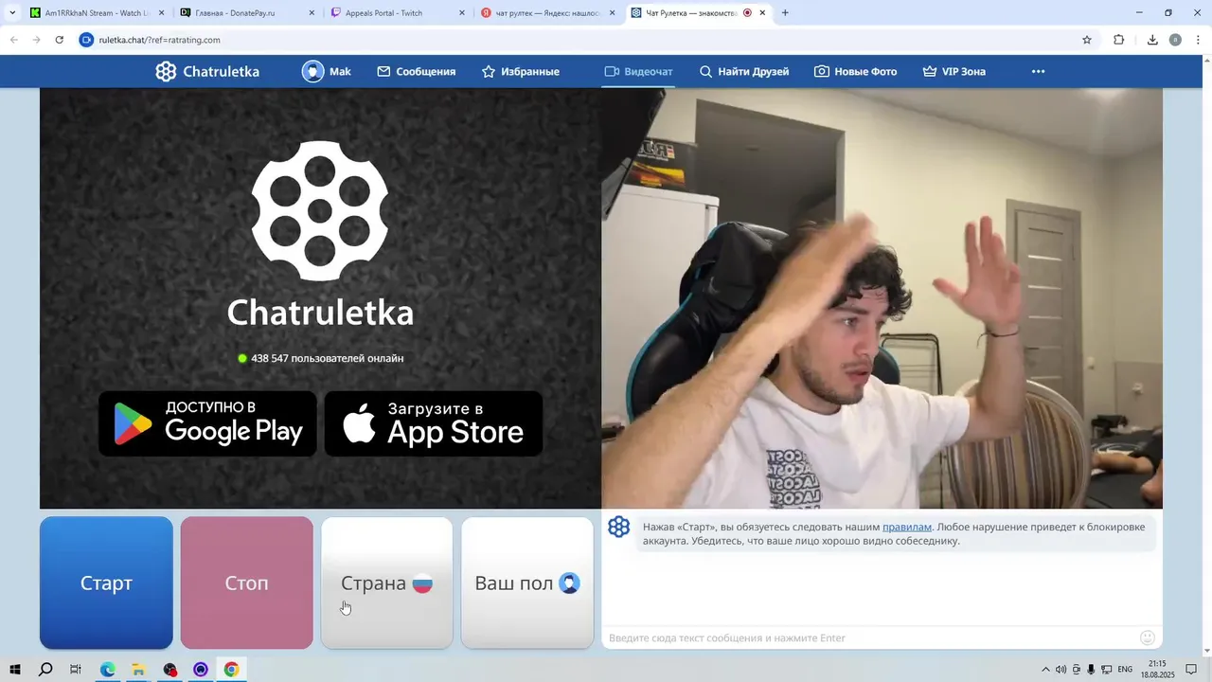The width and height of the screenshot is (1212, 682).
Task: Click the microphone tray icon
Action: coord(1092,670)
